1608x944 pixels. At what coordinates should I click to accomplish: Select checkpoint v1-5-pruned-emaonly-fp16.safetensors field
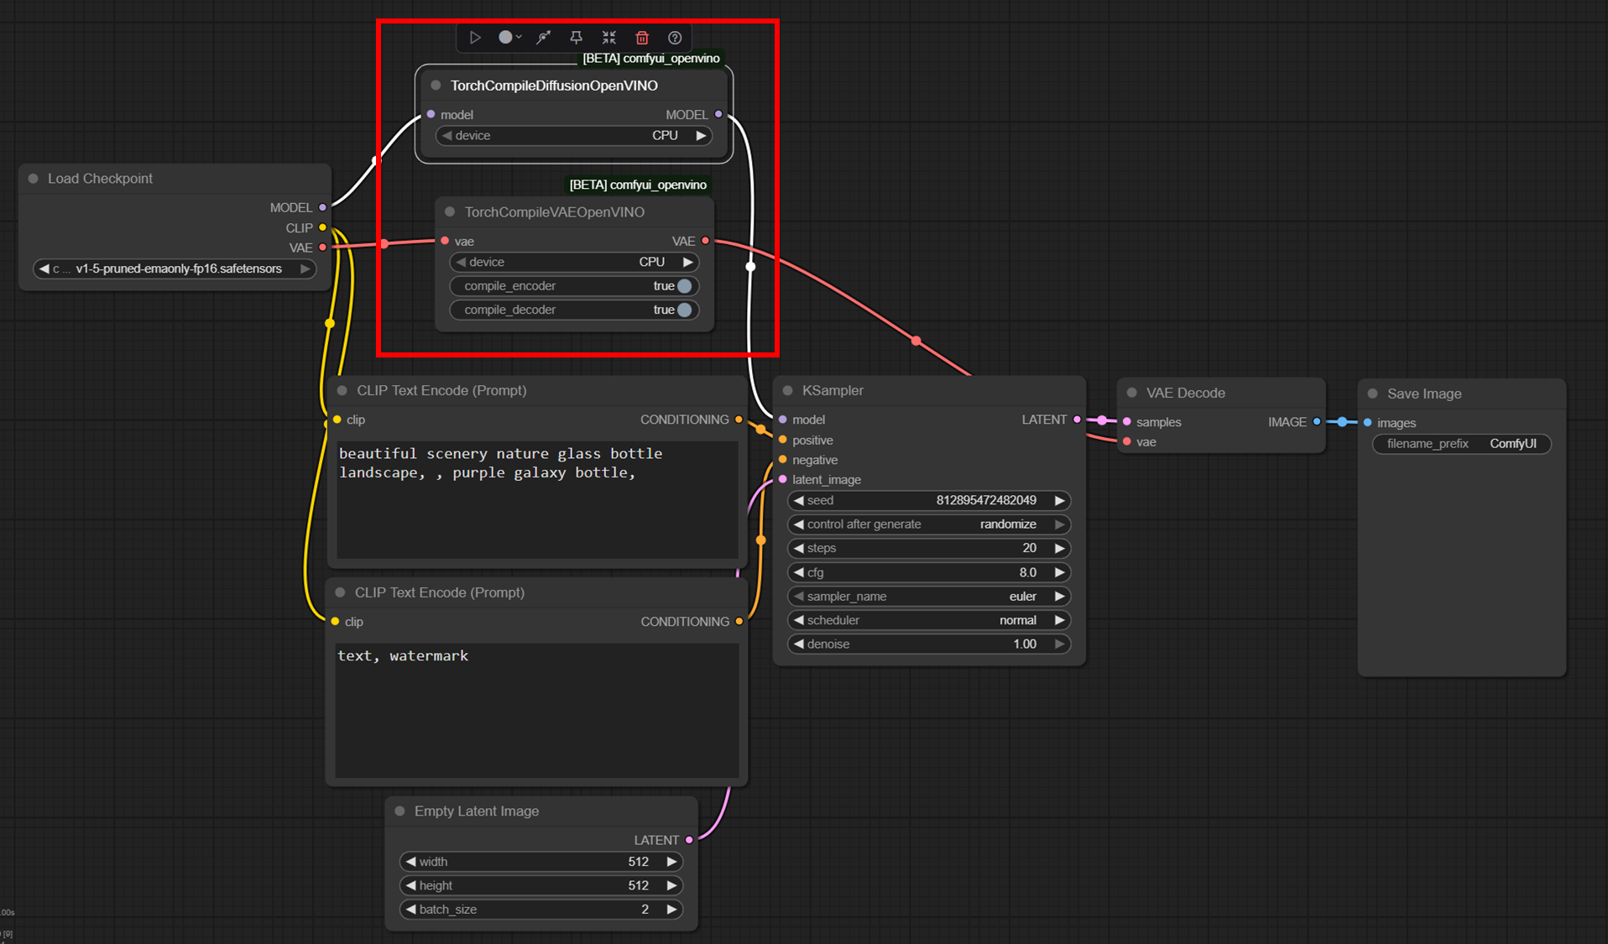point(174,269)
